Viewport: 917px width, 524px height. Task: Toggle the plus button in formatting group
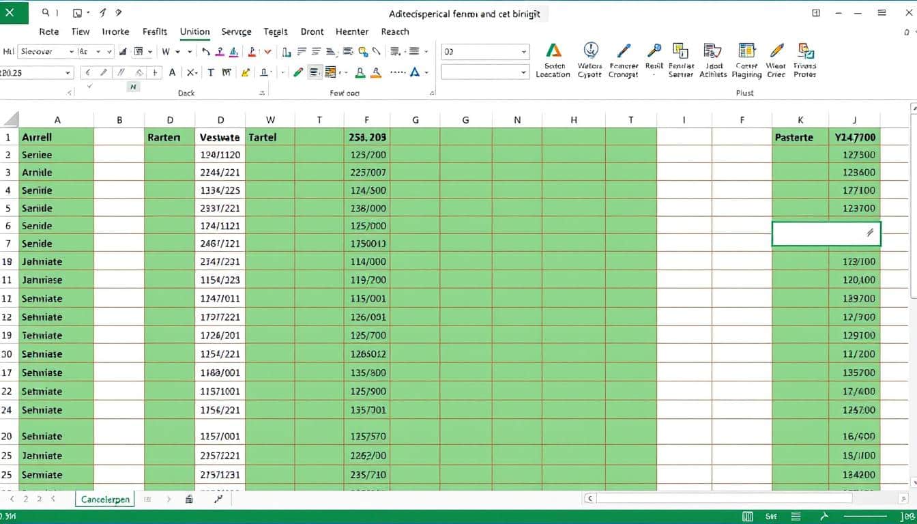[x=156, y=72]
